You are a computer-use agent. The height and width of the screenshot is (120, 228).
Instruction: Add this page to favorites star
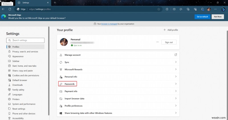click(x=159, y=9)
